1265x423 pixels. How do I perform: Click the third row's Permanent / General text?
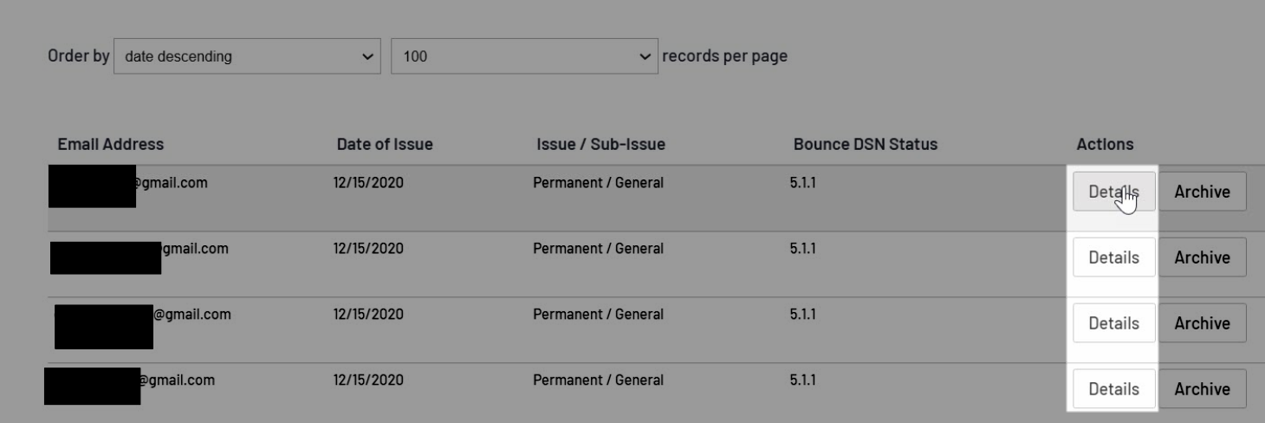pyautogui.click(x=598, y=315)
